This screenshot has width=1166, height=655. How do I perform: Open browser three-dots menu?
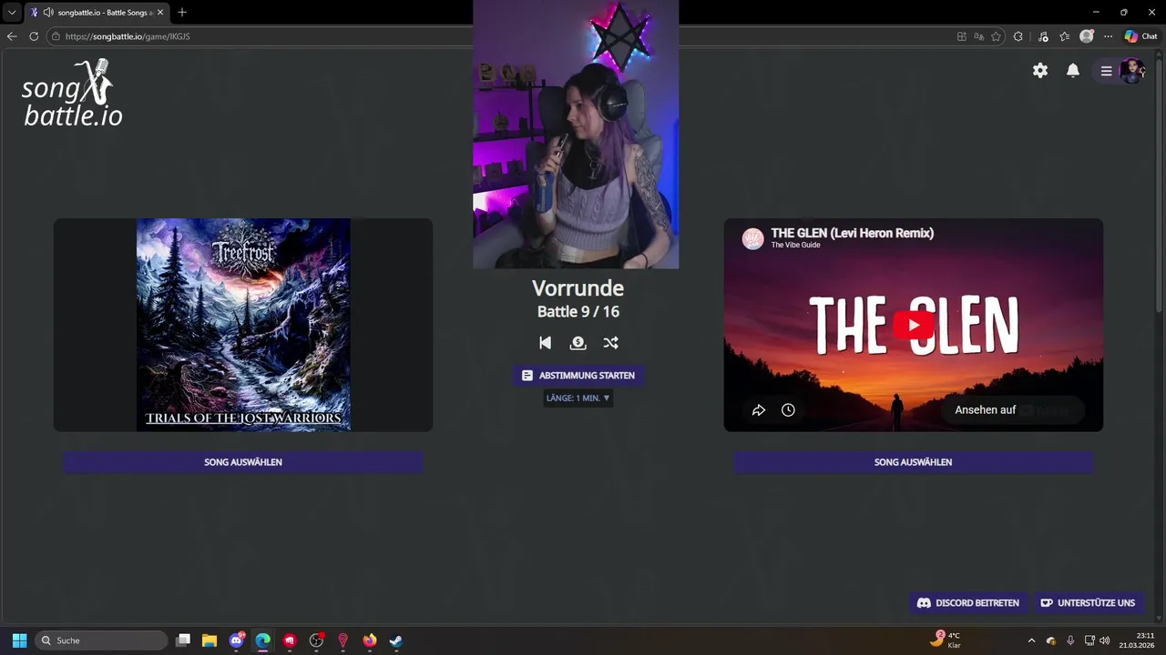pos(1108,36)
